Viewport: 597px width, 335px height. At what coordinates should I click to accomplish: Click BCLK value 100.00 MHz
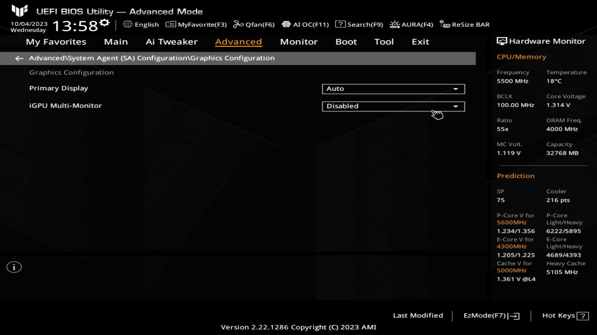516,105
